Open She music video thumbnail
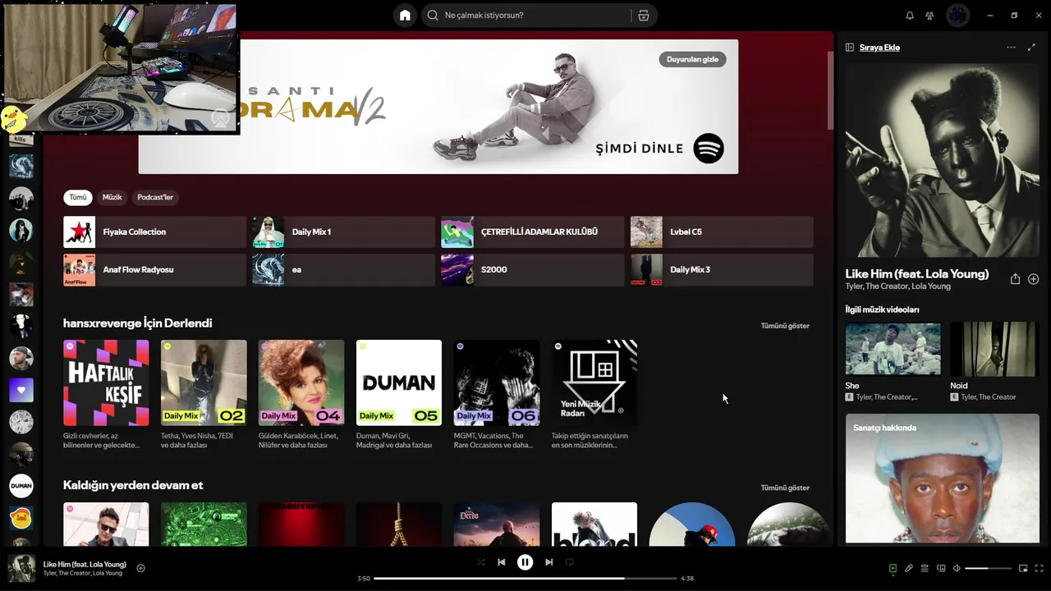Viewport: 1051px width, 591px height. click(x=893, y=349)
